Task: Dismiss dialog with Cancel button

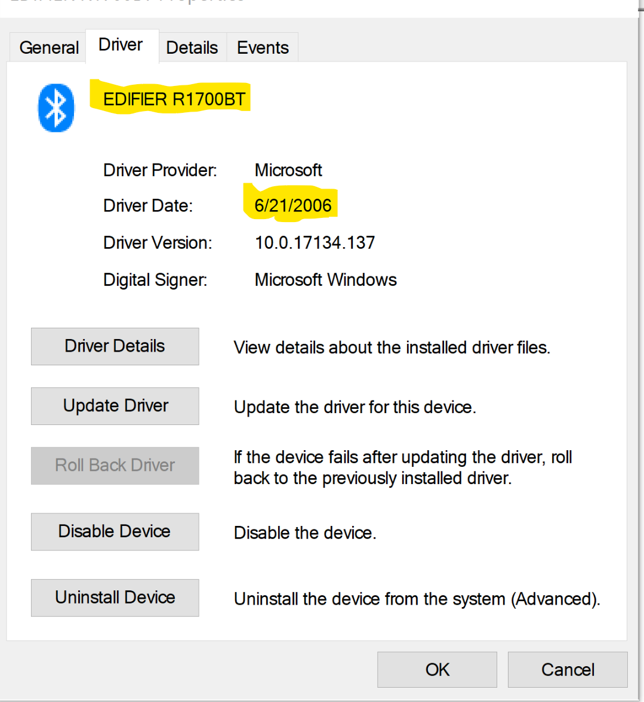Action: tap(568, 670)
